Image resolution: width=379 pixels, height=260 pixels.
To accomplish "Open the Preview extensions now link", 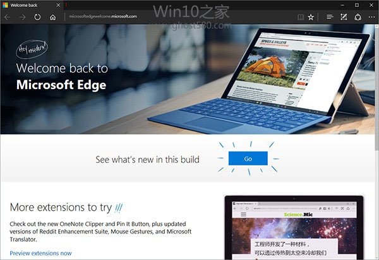I will [x=40, y=253].
